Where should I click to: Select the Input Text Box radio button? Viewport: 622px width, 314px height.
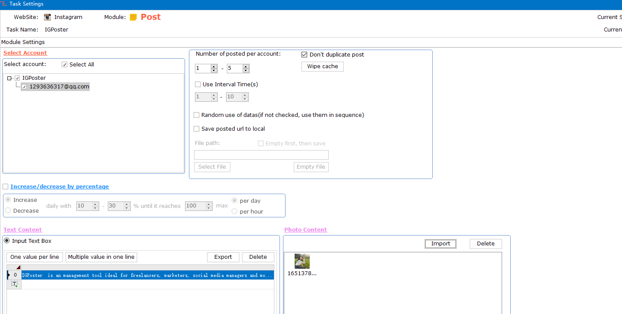pyautogui.click(x=7, y=241)
